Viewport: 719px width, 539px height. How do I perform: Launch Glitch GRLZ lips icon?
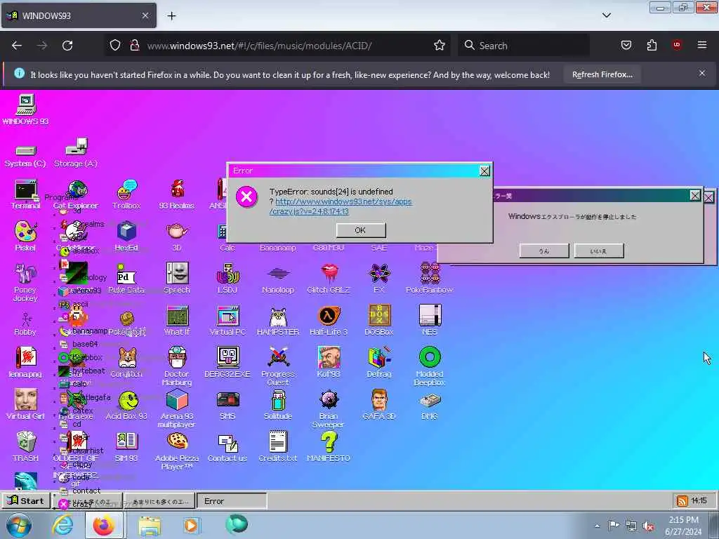pyautogui.click(x=329, y=274)
